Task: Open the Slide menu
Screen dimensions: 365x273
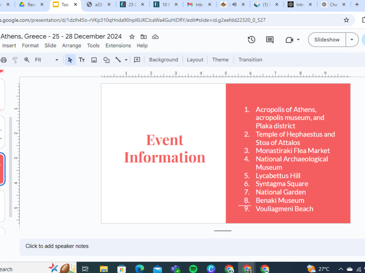Action: click(x=50, y=45)
